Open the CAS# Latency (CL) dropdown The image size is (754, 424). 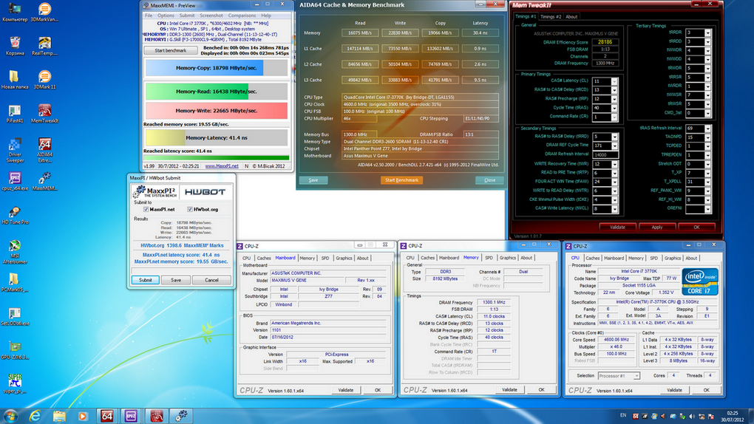pos(614,81)
